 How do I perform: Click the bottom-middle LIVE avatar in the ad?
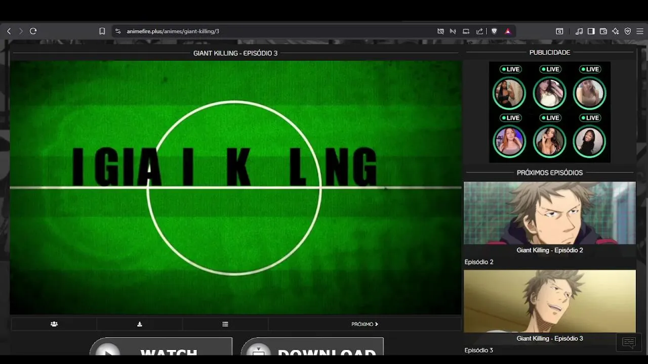click(549, 142)
